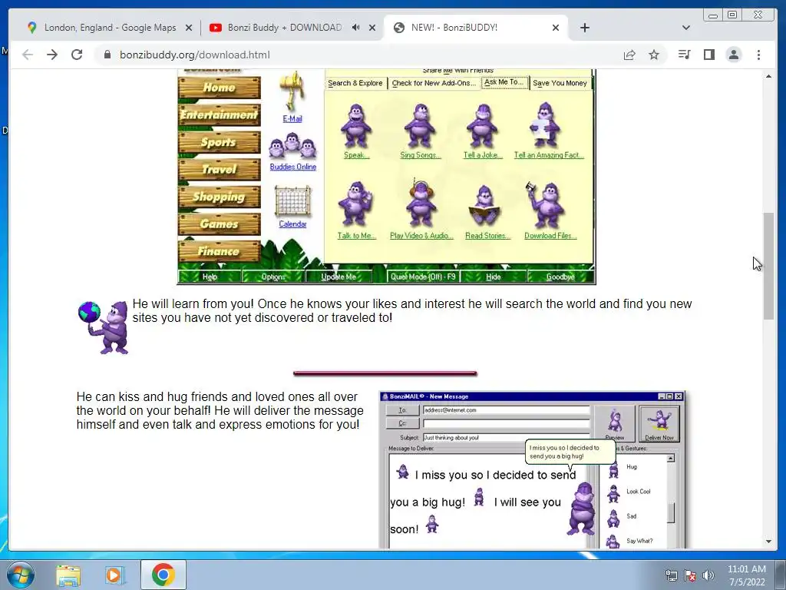Screen dimensions: 786x590
Task: Click the Talk to Me gorilla icon
Action: (x=355, y=204)
